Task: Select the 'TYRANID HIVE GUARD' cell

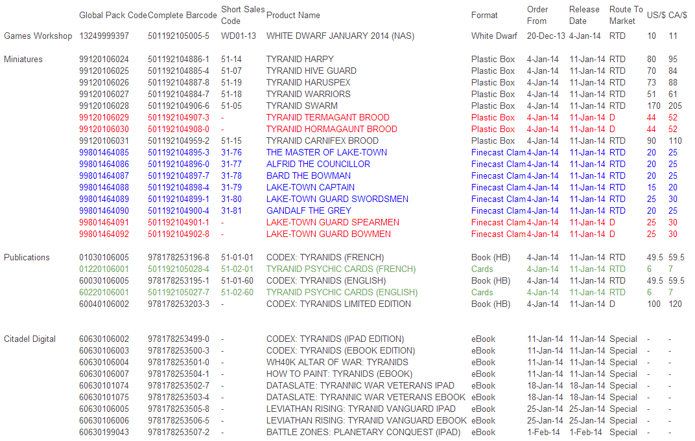Action: coord(311,71)
